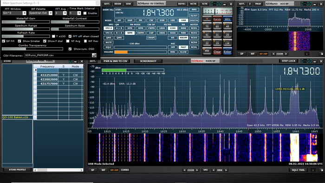The width and height of the screenshot is (325, 183).
Task: Toggle the T x100 checkbox
Action: [53, 36]
